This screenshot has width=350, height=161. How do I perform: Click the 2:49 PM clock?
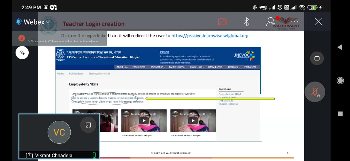(x=31, y=7)
